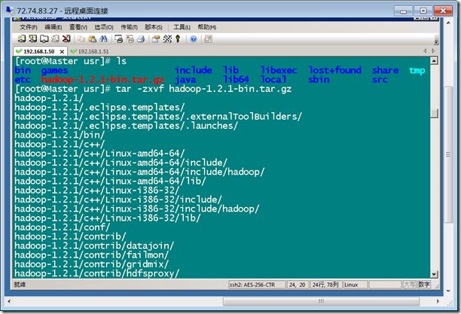
Task: Click the '就绪' status text
Action: click(20, 285)
